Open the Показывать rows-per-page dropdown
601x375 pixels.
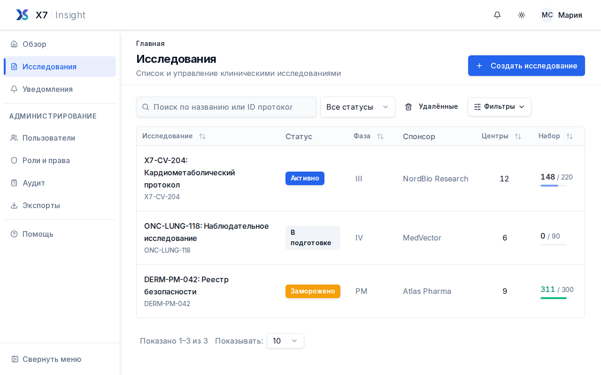[x=285, y=341]
